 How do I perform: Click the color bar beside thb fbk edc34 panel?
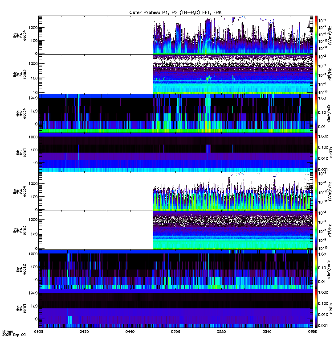(x=316, y=113)
